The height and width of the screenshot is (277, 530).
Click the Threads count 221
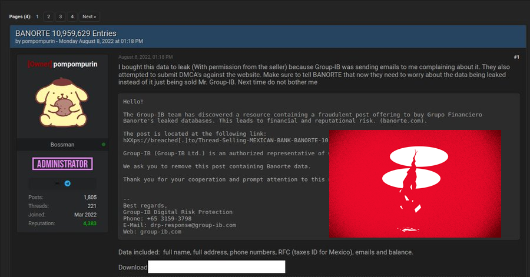click(92, 206)
